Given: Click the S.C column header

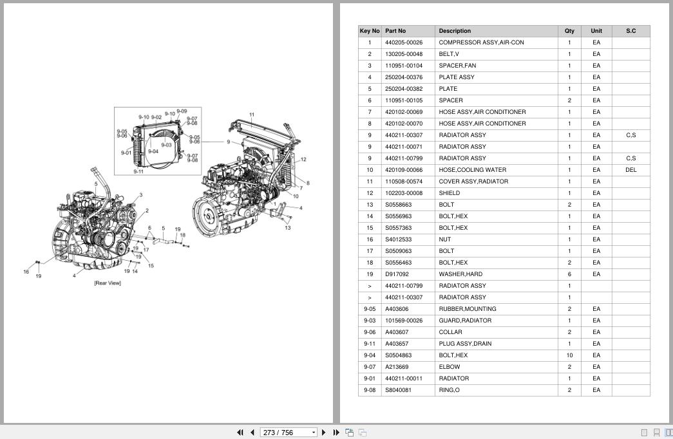Looking at the screenshot, I should 631,31.
